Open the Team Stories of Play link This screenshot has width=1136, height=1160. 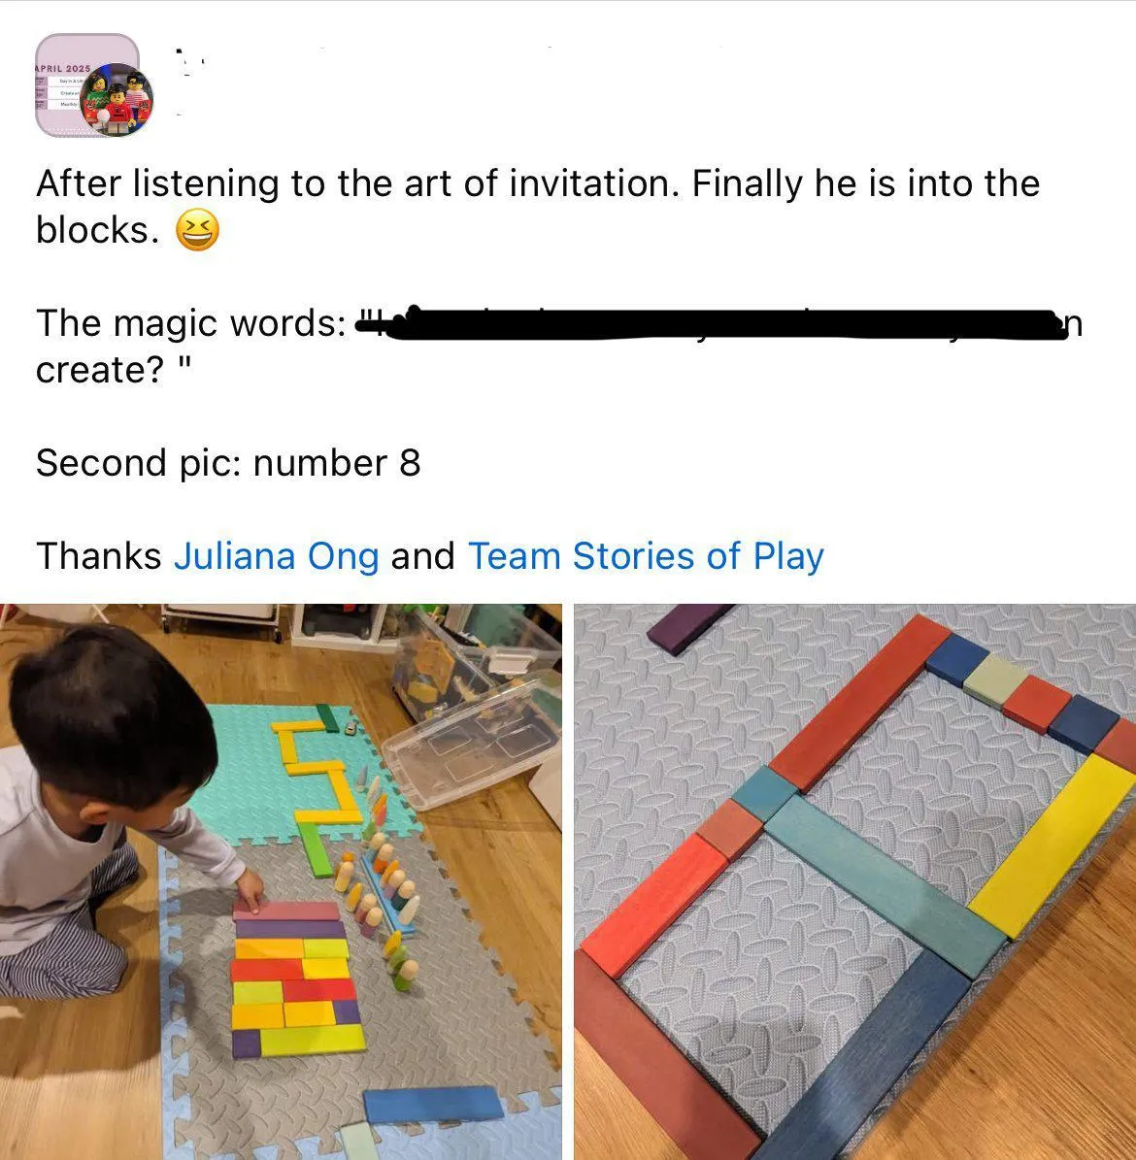point(646,556)
